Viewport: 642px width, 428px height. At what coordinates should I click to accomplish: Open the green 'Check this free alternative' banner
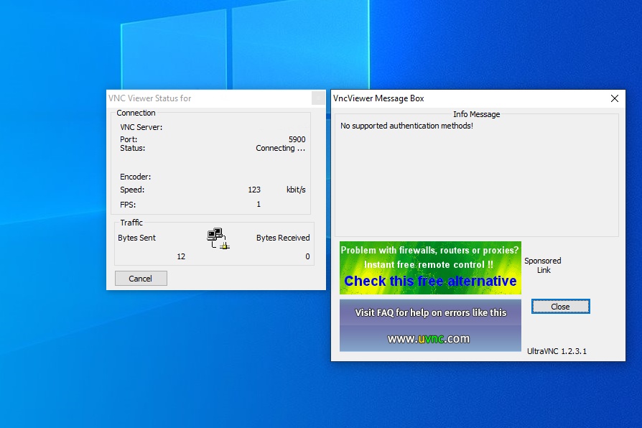pyautogui.click(x=429, y=268)
